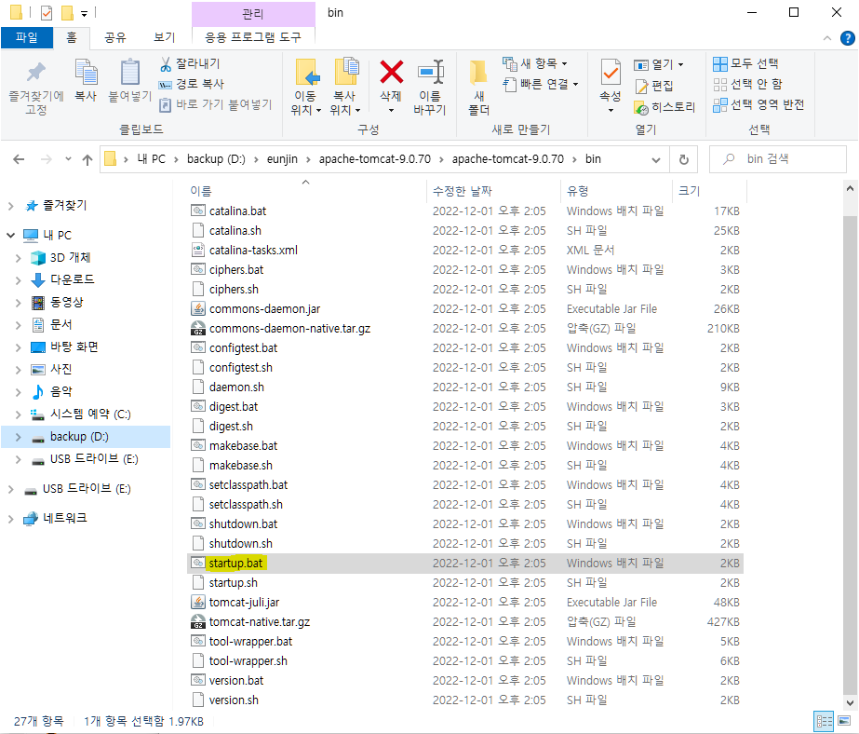Go back with the left arrow
859x734 pixels.
[19, 159]
